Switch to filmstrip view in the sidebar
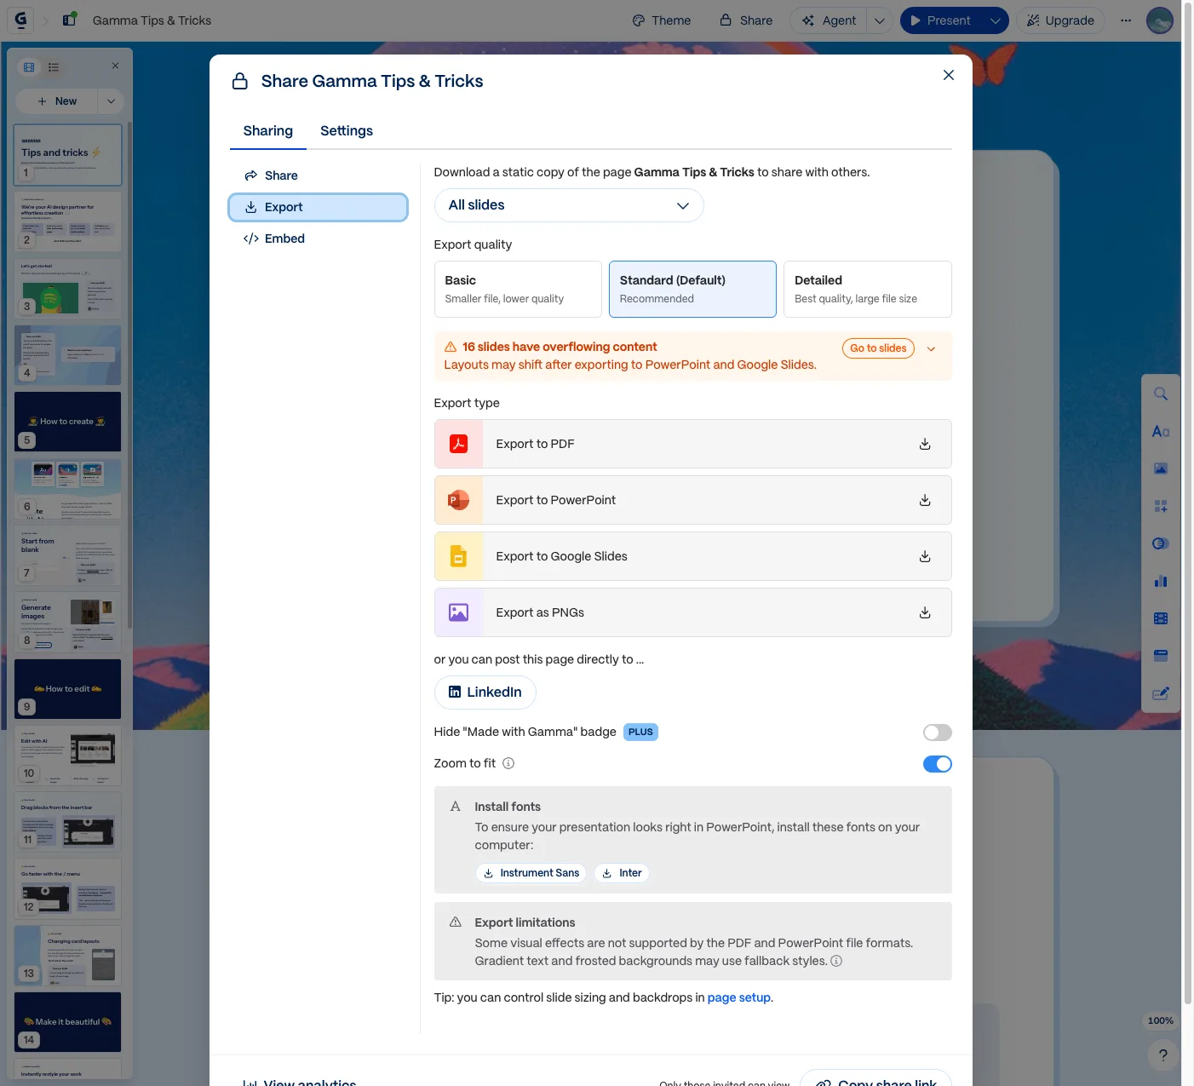Image resolution: width=1194 pixels, height=1086 pixels. 29,66
